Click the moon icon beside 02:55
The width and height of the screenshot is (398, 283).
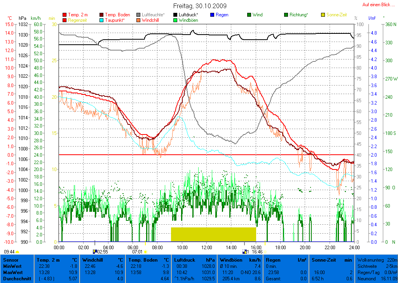pos(94,252)
